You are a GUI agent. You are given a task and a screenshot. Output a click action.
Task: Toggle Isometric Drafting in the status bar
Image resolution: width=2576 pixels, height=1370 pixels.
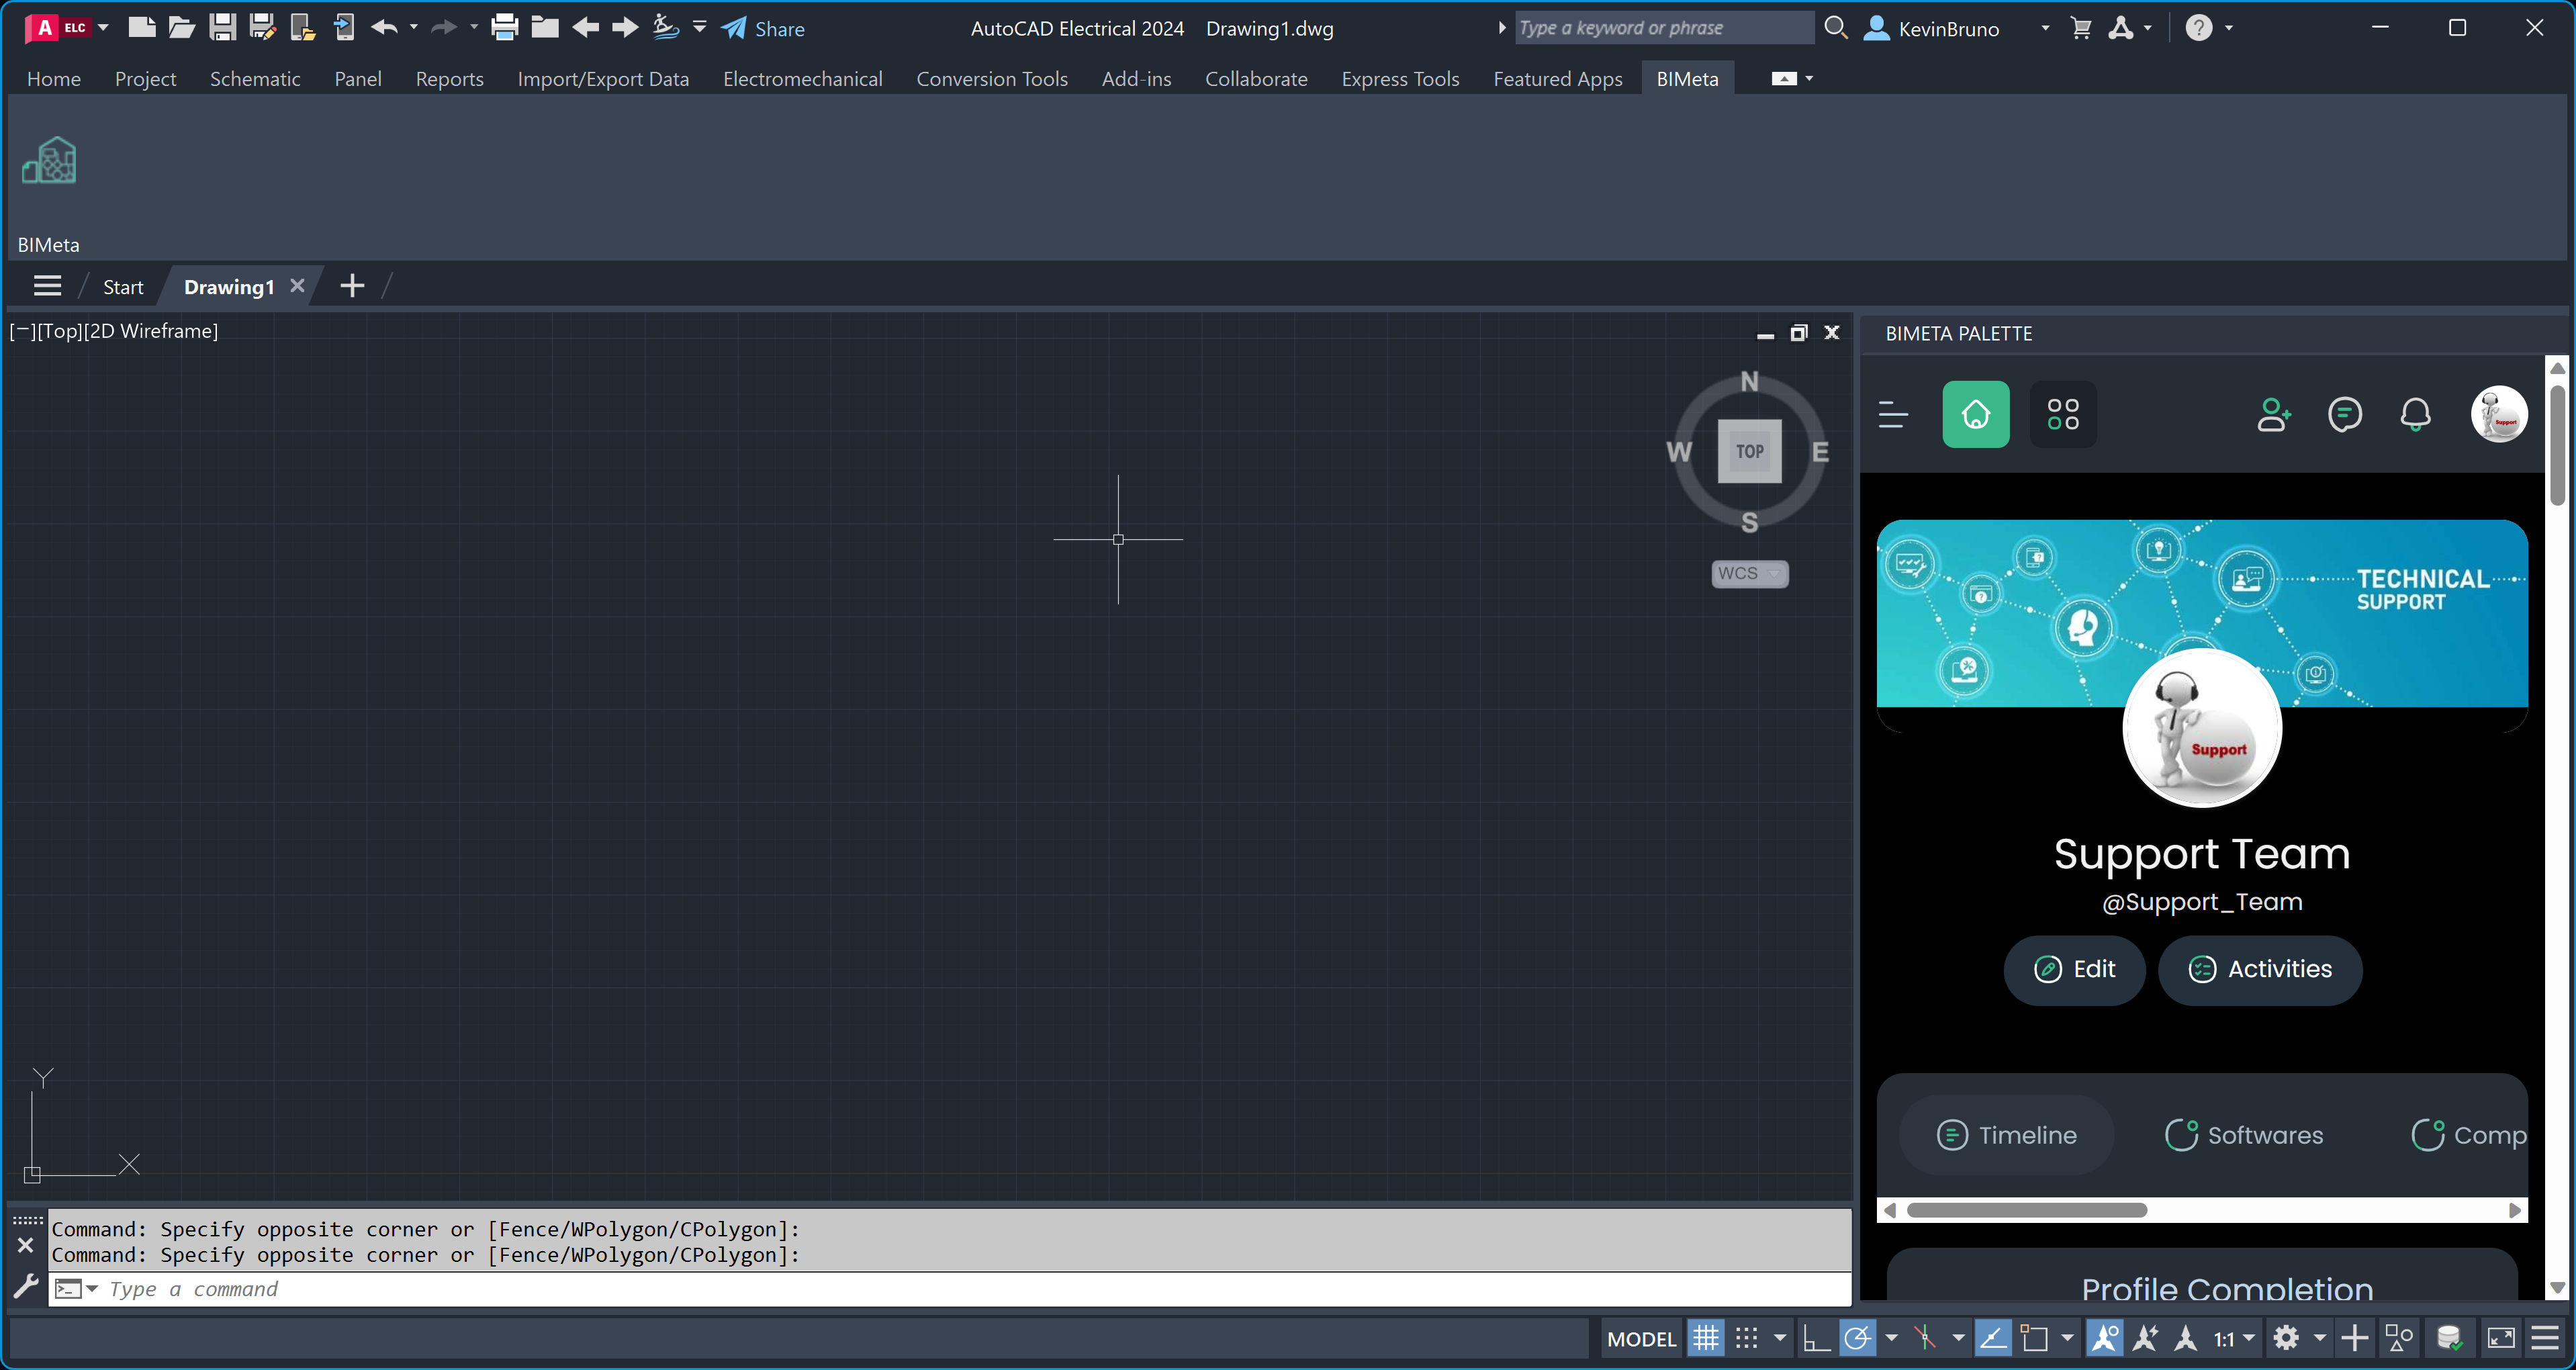point(1925,1338)
